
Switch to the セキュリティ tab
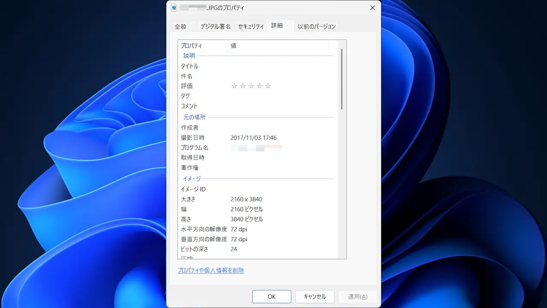pos(251,27)
